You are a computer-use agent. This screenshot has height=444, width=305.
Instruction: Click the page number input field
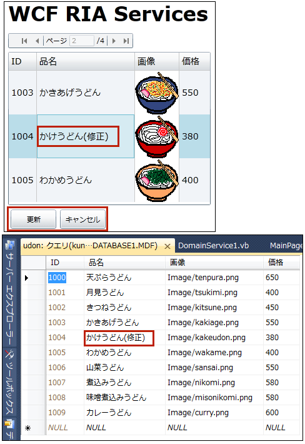[x=82, y=41]
